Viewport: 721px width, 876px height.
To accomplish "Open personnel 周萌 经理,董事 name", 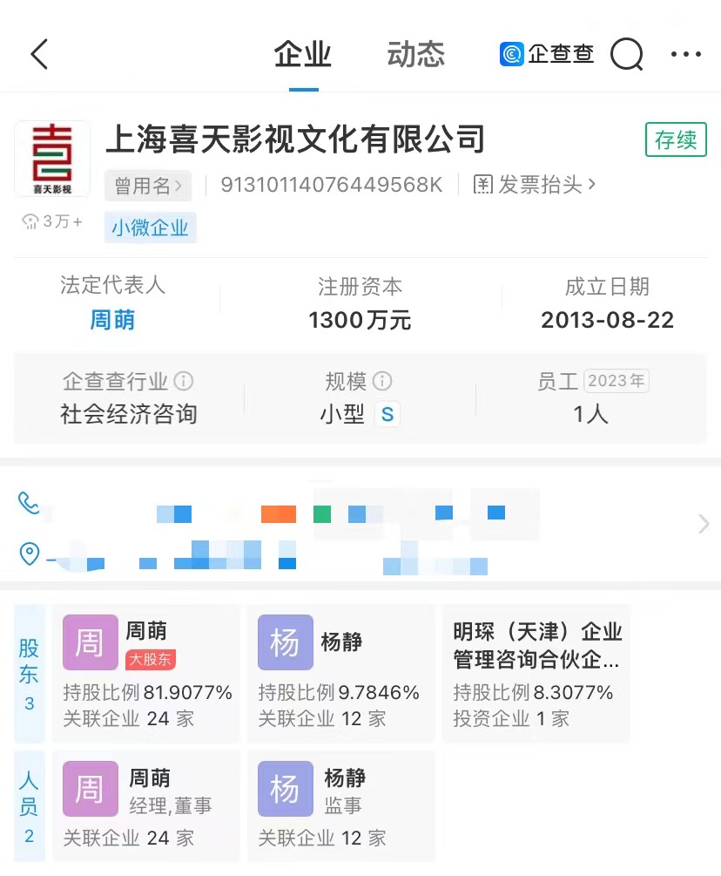I will (x=150, y=778).
